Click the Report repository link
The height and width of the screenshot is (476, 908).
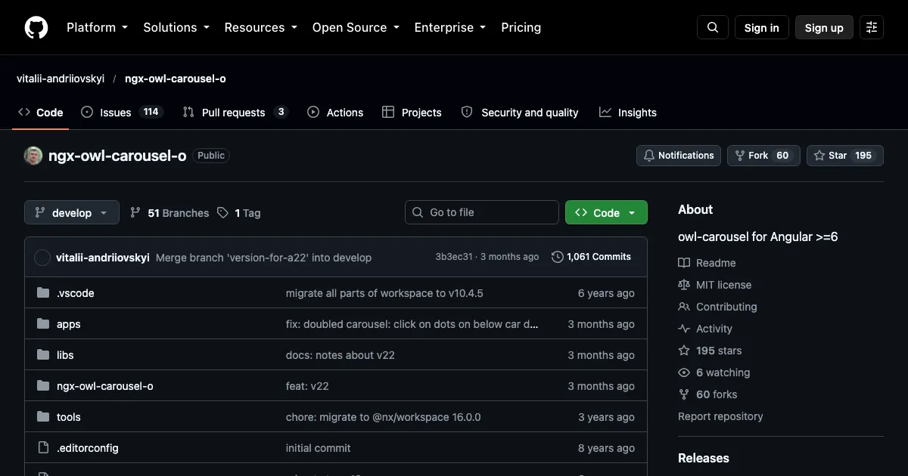click(720, 416)
